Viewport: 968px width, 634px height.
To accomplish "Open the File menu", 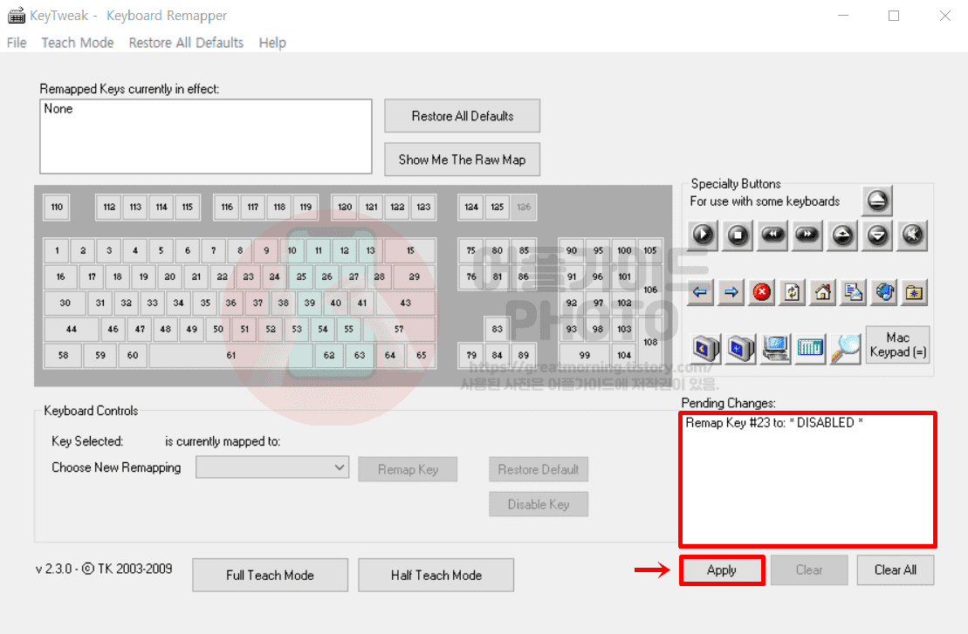I will 17,43.
